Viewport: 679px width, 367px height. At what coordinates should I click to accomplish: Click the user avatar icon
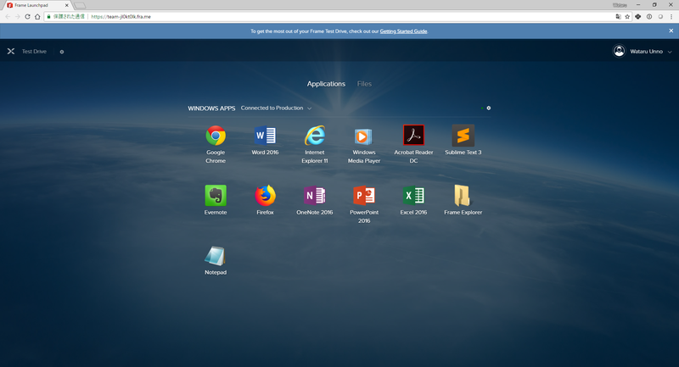click(619, 51)
